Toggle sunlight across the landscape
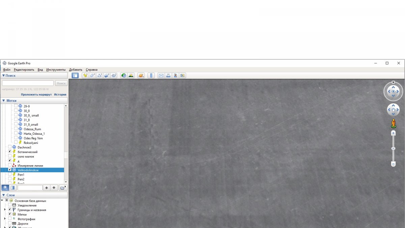 (x=131, y=75)
